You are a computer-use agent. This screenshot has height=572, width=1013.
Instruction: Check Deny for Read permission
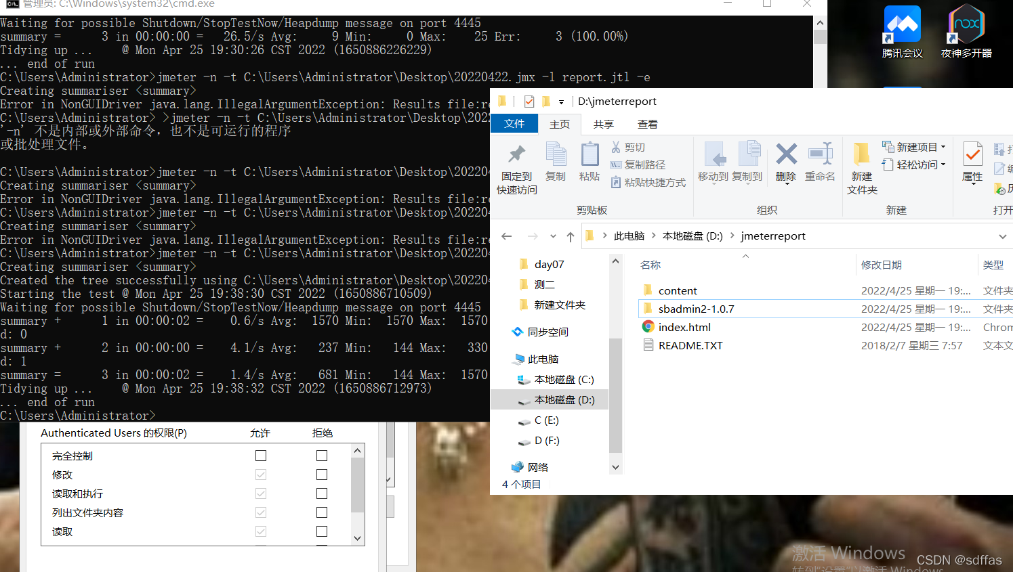(322, 531)
